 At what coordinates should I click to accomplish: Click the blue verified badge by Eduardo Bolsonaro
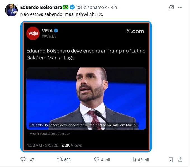[x=72, y=7]
